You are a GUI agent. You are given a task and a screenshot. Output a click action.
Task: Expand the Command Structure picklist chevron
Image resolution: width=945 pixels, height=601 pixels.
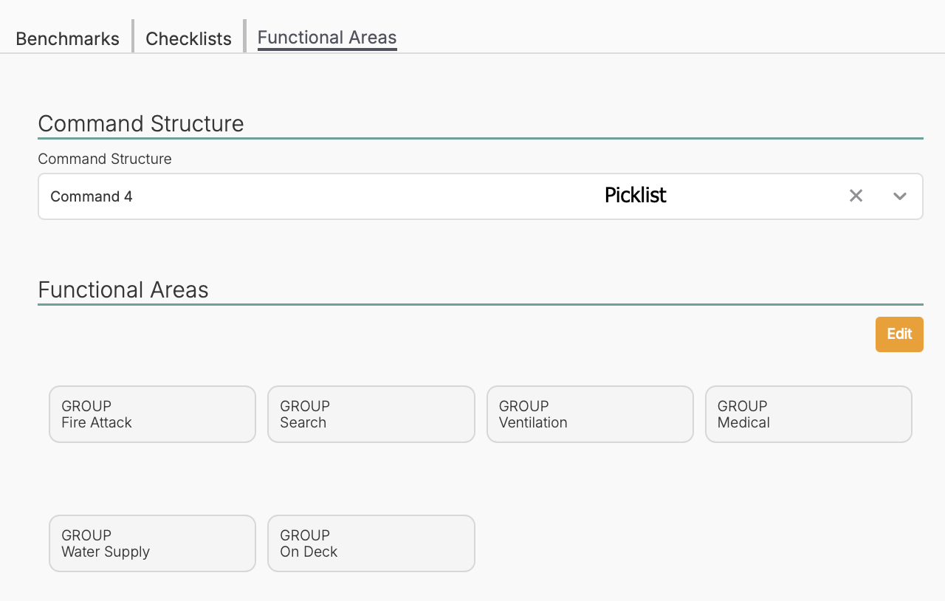pyautogui.click(x=899, y=196)
